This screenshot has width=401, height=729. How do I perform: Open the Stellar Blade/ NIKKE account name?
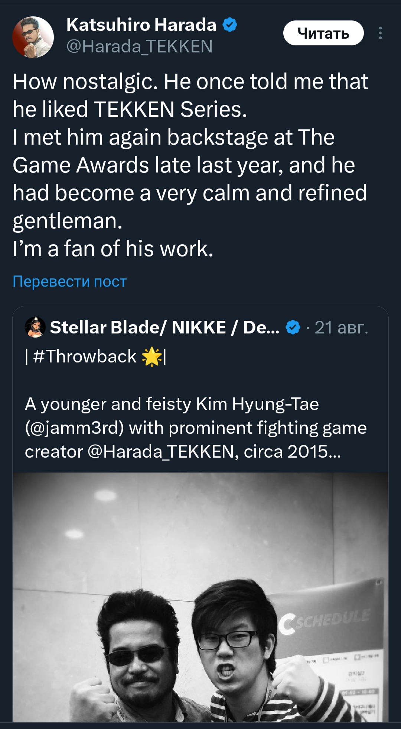tap(164, 328)
